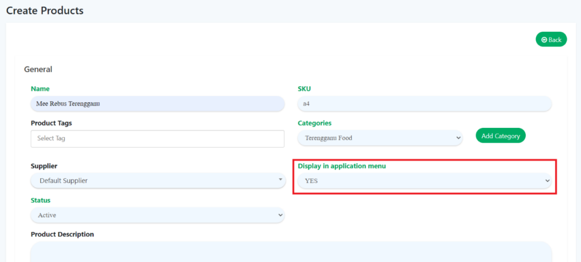The image size is (581, 262).
Task: Click the SKU label text
Action: [304, 89]
